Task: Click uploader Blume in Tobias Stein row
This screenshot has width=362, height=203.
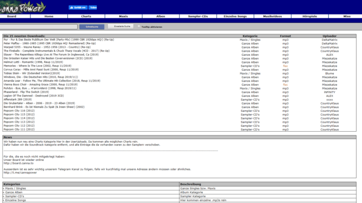Action: (329, 74)
